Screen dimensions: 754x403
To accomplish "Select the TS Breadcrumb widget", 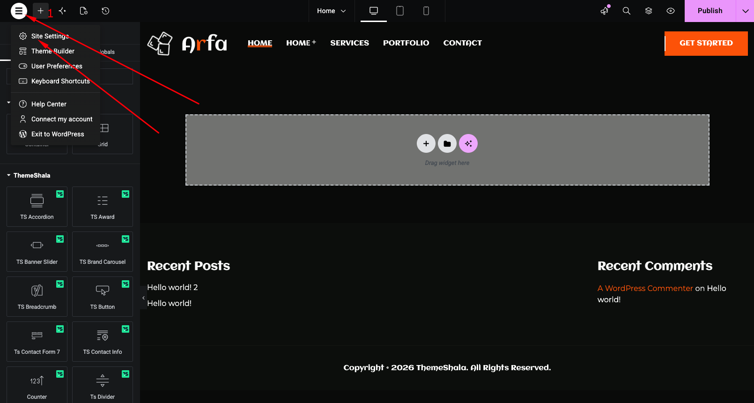I will click(x=37, y=297).
